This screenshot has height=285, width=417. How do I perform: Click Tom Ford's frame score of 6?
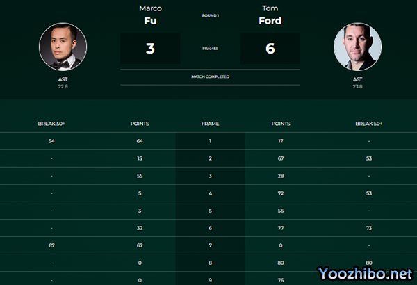(x=270, y=49)
